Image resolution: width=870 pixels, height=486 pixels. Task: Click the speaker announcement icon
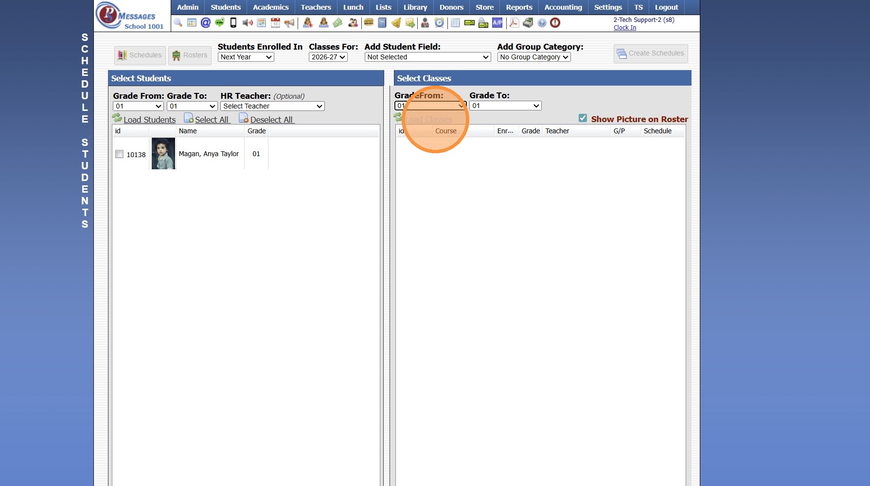[248, 23]
